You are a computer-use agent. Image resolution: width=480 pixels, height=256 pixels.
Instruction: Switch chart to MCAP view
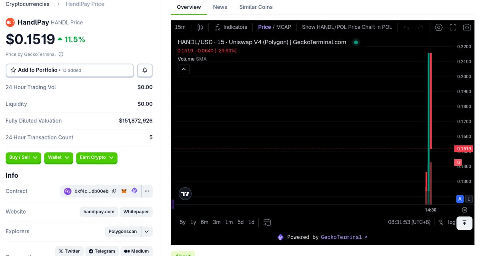[284, 27]
